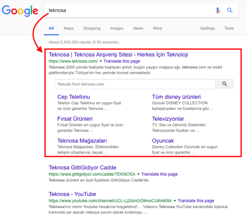Click snippet text 'Güncel DISNEY COLLECTION'
The width and height of the screenshot is (247, 217).
point(179,103)
